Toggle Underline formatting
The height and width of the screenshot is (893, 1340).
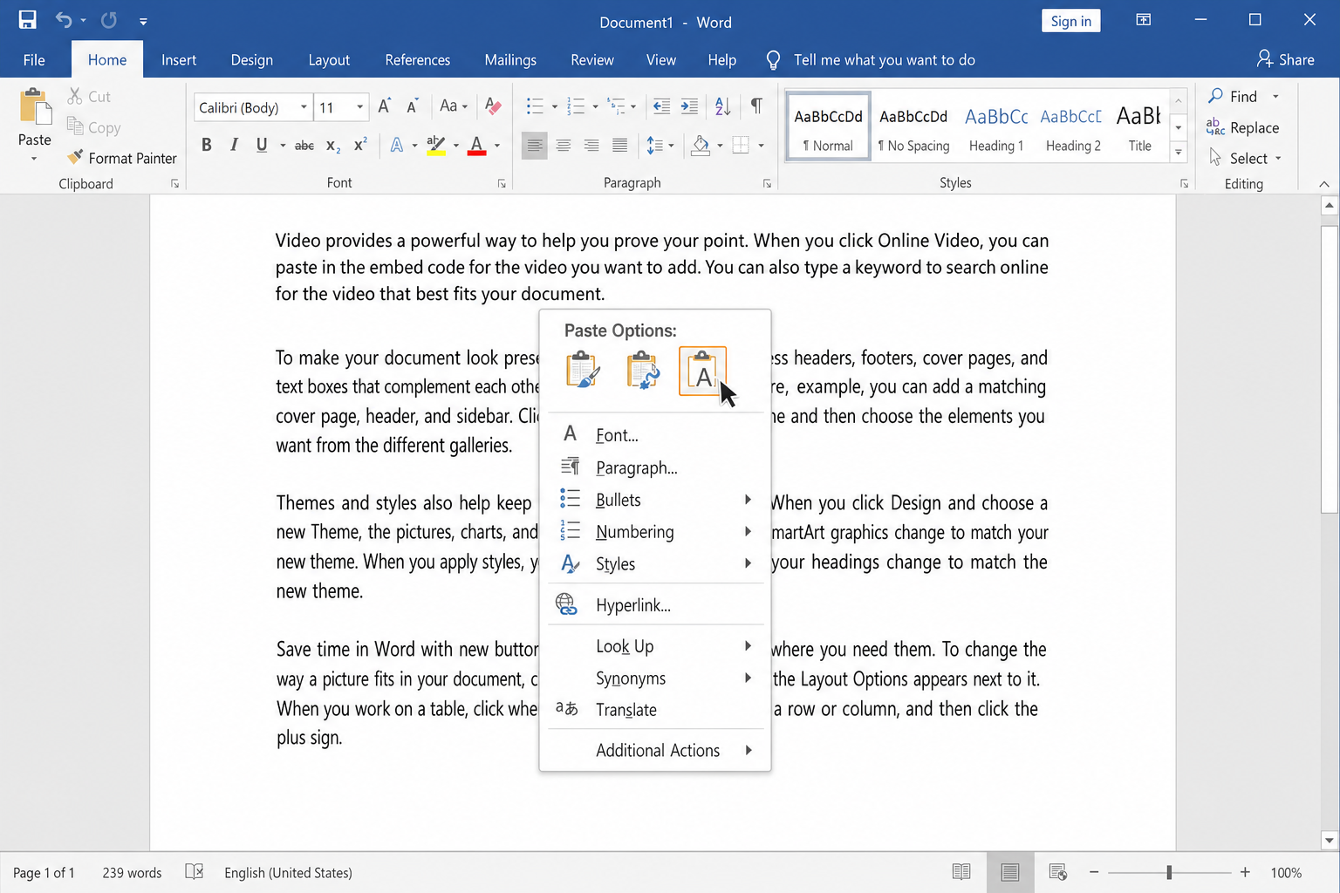pos(262,146)
